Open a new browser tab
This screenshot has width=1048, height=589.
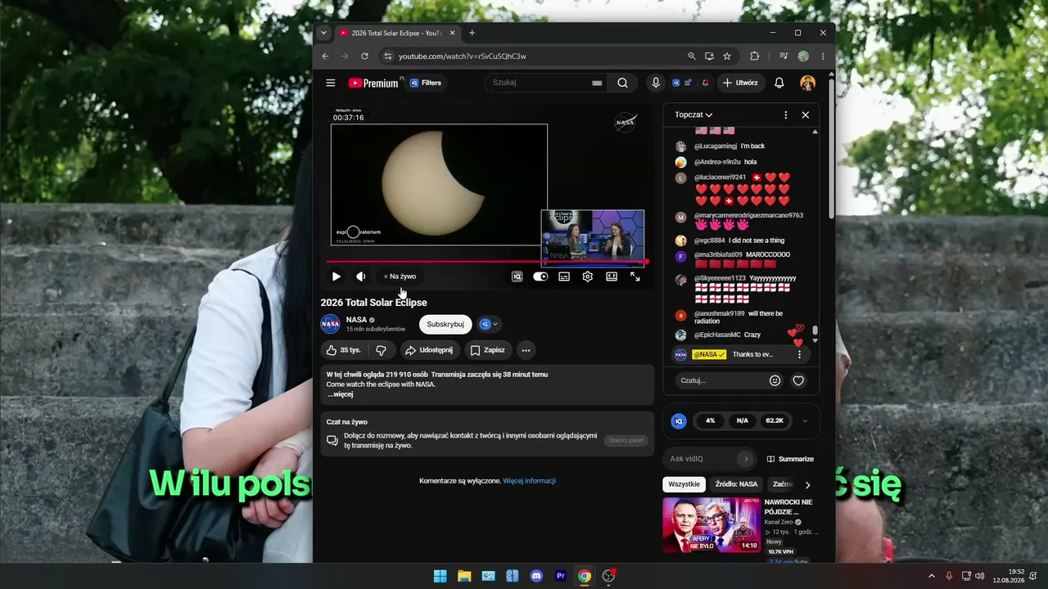click(x=472, y=33)
